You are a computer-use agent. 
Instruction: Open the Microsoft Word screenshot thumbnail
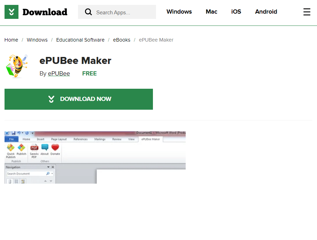tap(95, 157)
